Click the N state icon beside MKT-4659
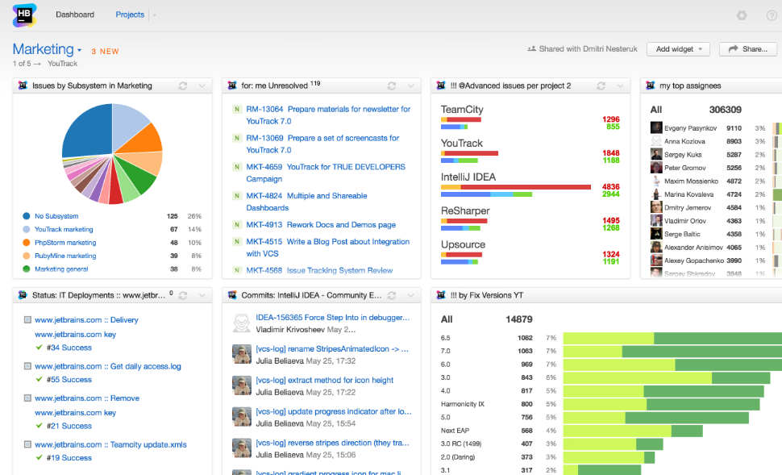Viewport: 782px width, 475px height. tap(237, 167)
